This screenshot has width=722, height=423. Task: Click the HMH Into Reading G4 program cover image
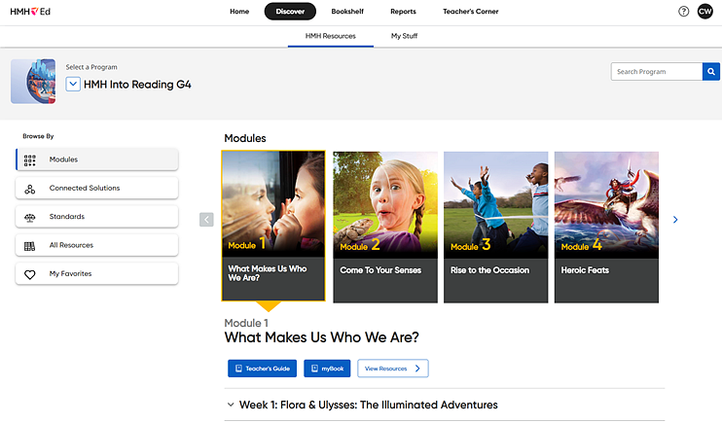coord(33,81)
